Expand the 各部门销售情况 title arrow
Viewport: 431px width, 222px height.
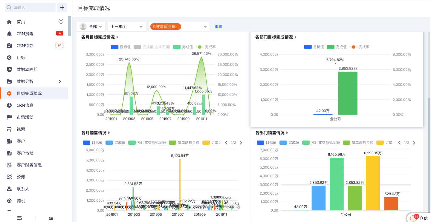(x=287, y=133)
